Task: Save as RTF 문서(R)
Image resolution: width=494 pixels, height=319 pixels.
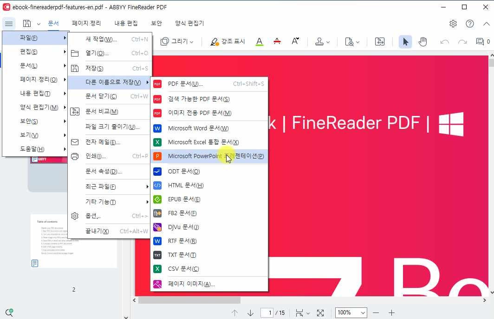Action: (x=209, y=241)
